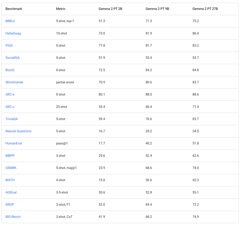Viewport: 240px width, 225px height.
Task: Select the Gemma 2 PT 9B HumanEval score cell
Action: coord(149,144)
